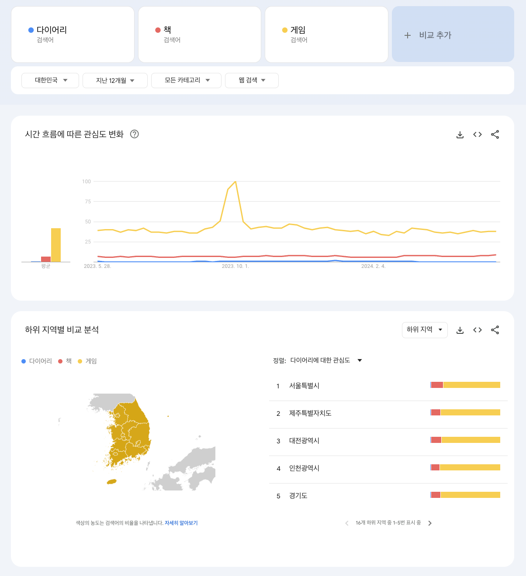This screenshot has width=526, height=576.
Task: Open the 지난 12개월 time range dropdown
Action: pyautogui.click(x=115, y=80)
